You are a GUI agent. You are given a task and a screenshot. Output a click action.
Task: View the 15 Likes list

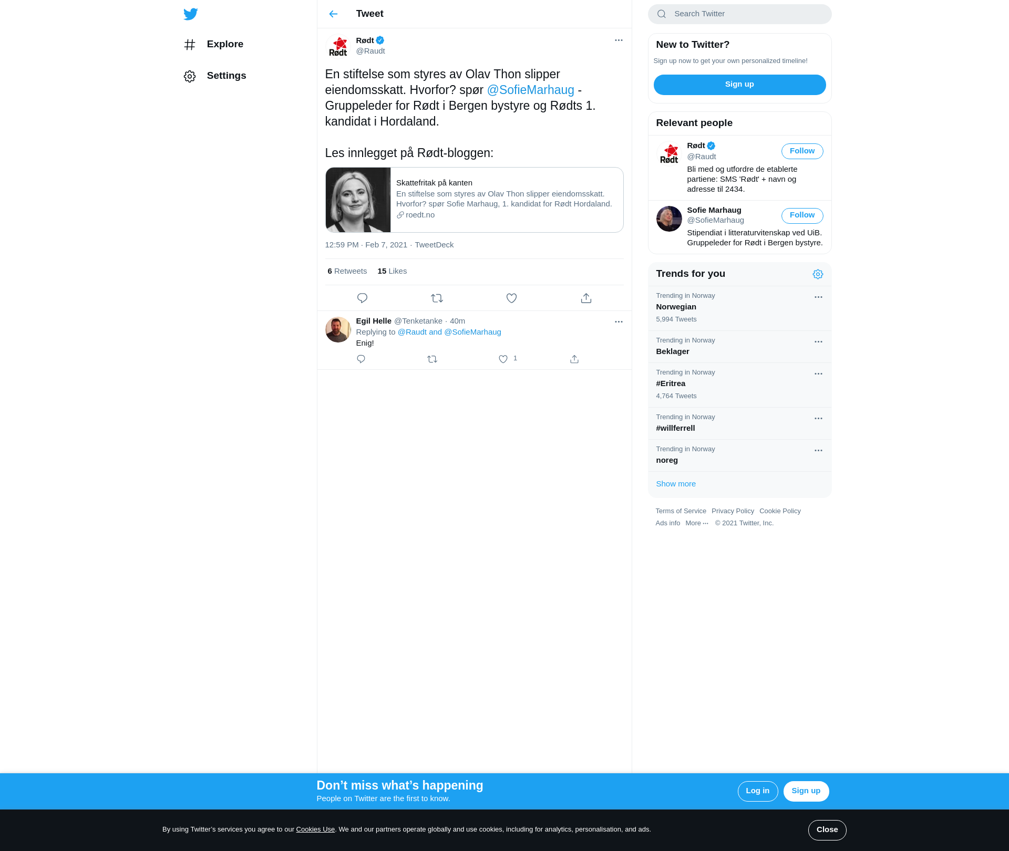[x=392, y=272]
